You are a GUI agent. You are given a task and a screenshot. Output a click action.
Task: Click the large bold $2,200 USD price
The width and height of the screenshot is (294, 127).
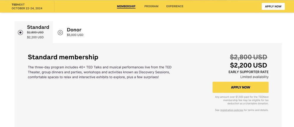(x=248, y=65)
